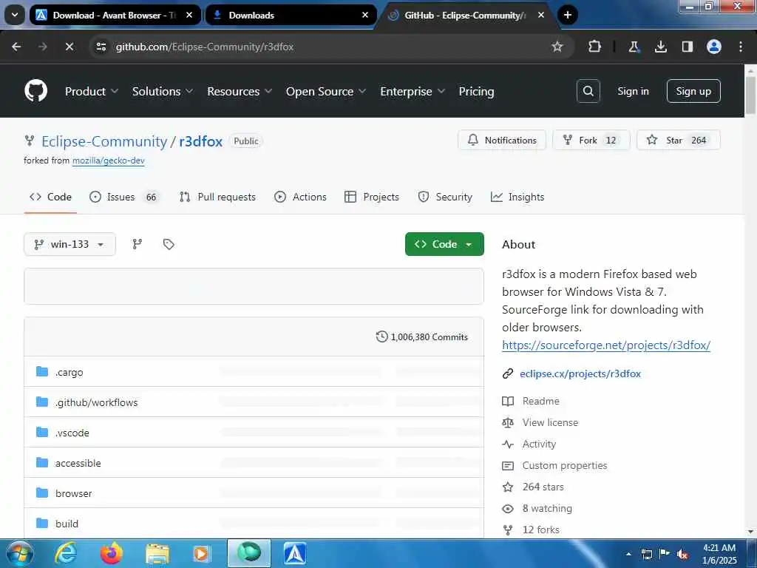Stop page loading with the X button
The image size is (757, 568).
coord(69,47)
